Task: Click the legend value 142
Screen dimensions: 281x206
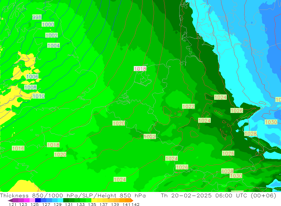Action: (135, 204)
